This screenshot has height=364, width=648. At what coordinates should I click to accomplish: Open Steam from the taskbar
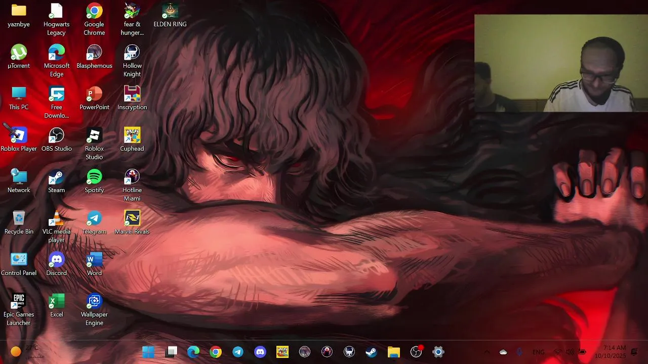[372, 352]
